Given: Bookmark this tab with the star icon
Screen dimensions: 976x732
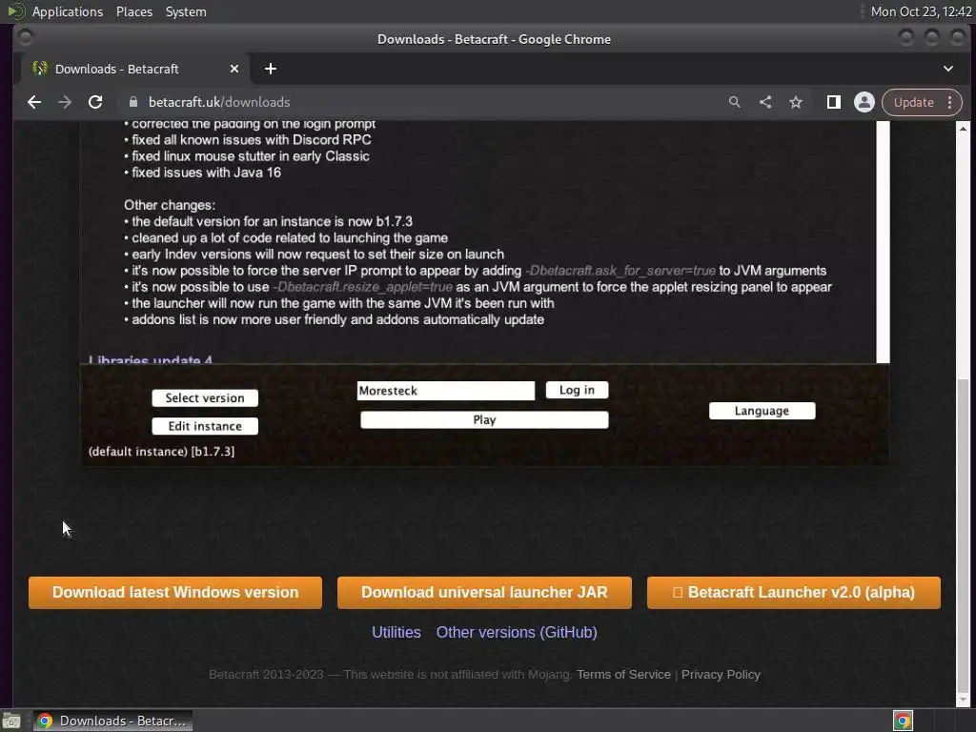Looking at the screenshot, I should tap(796, 102).
